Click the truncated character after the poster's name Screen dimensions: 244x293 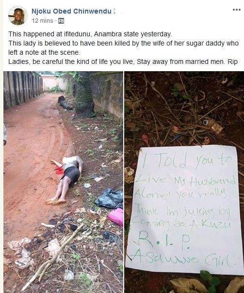(114, 11)
